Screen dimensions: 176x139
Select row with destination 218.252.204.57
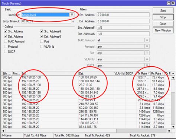coord(86,104)
